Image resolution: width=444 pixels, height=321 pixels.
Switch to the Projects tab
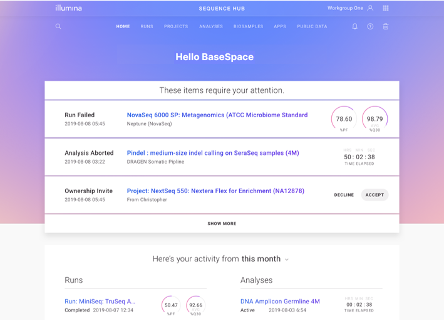click(x=176, y=26)
